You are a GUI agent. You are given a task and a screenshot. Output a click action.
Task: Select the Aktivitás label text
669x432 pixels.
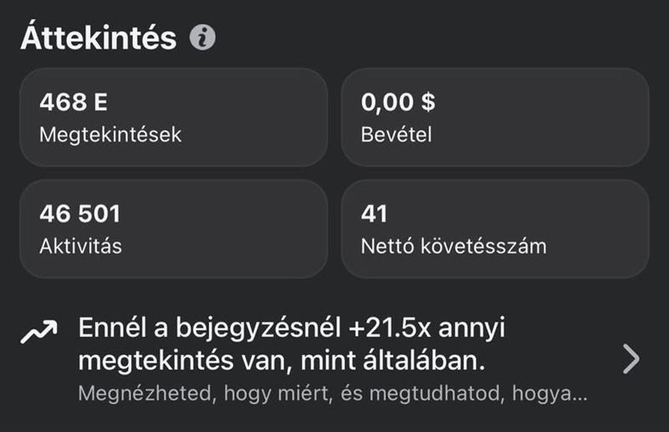80,246
